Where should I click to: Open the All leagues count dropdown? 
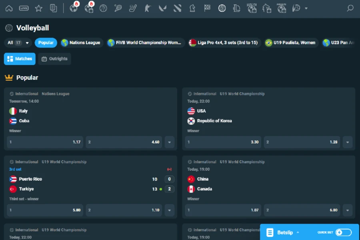click(18, 42)
